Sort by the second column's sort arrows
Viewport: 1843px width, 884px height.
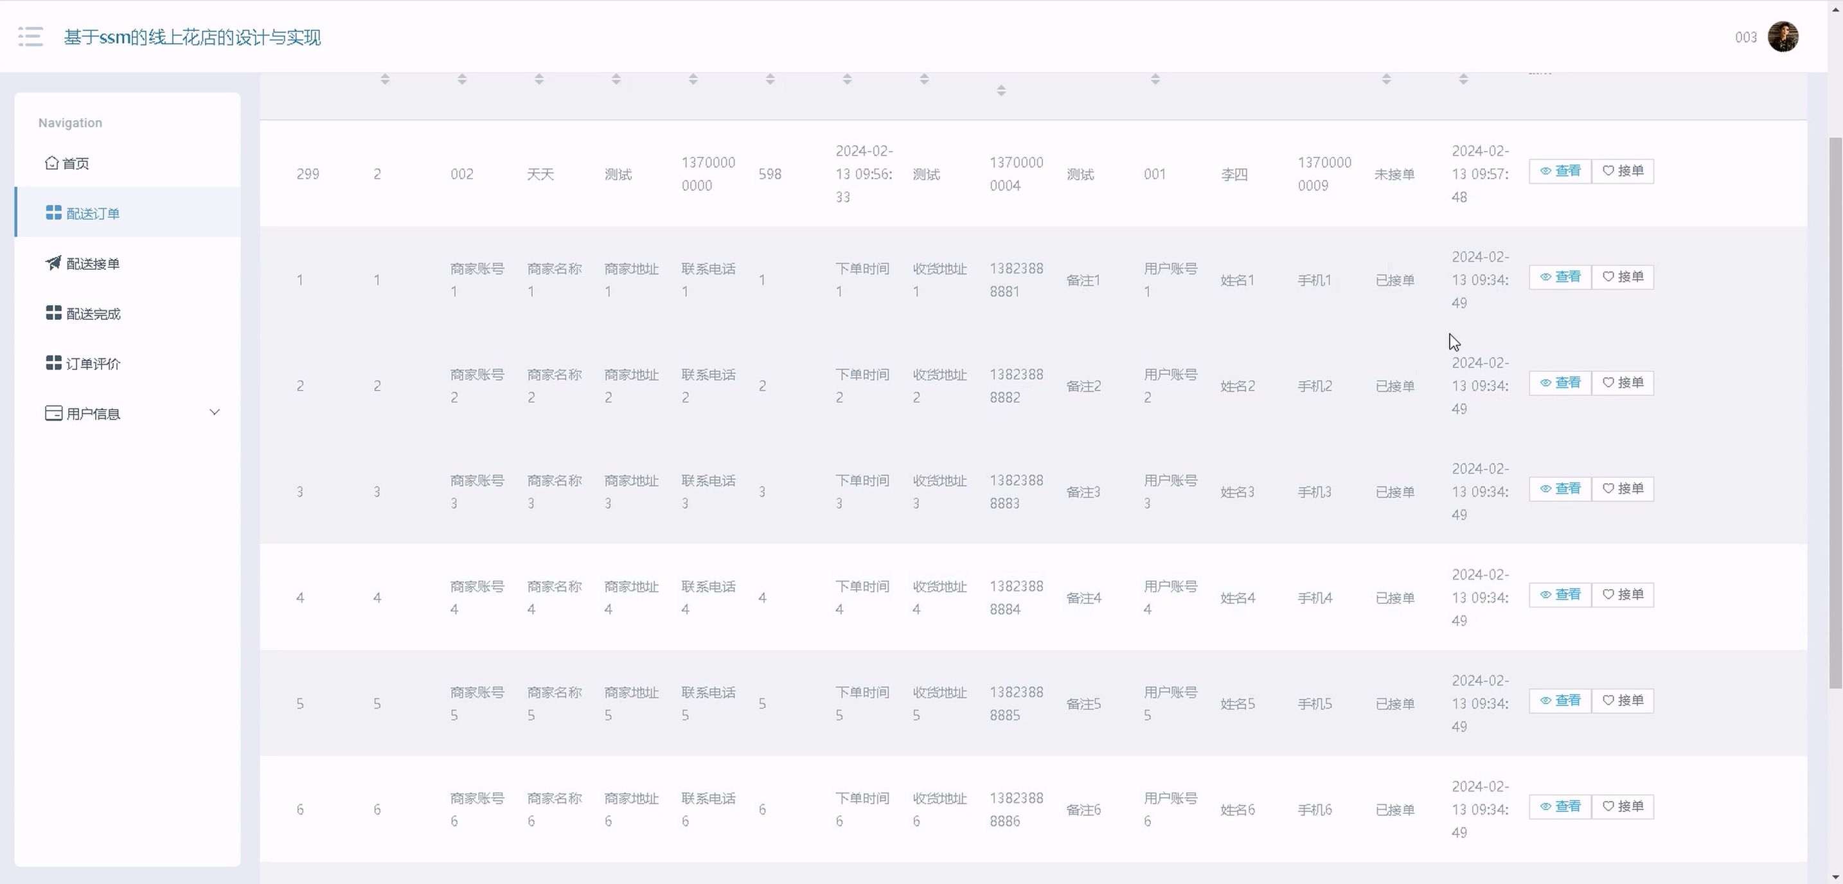385,78
